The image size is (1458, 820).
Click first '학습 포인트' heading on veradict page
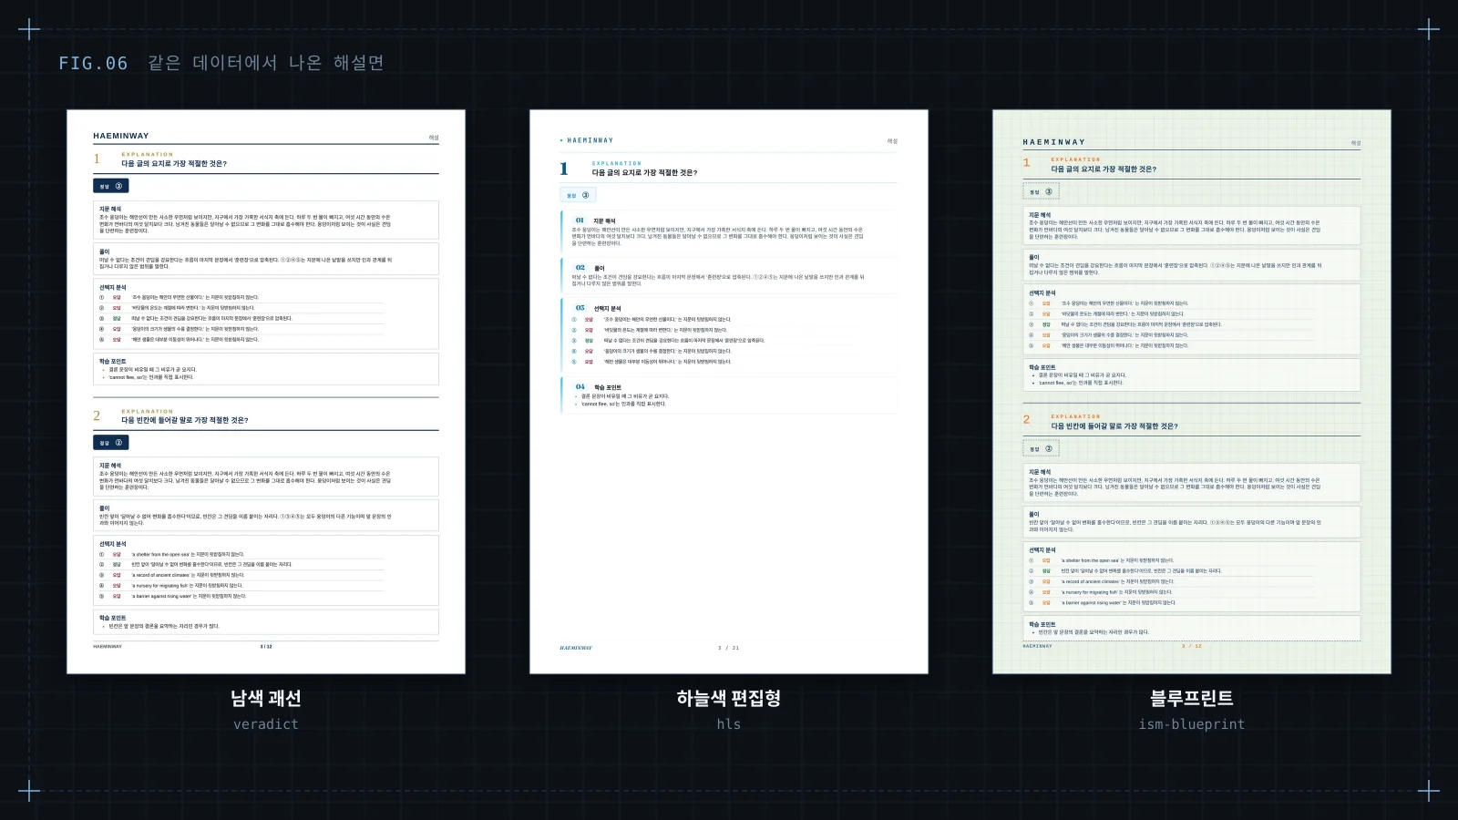pos(113,362)
